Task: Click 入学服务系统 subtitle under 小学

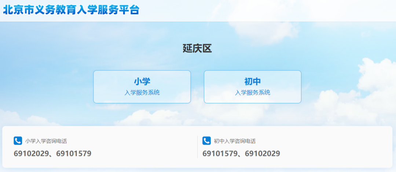Action: click(142, 92)
